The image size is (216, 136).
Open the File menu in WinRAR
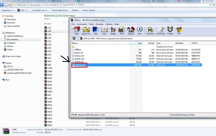[x=73, y=24]
